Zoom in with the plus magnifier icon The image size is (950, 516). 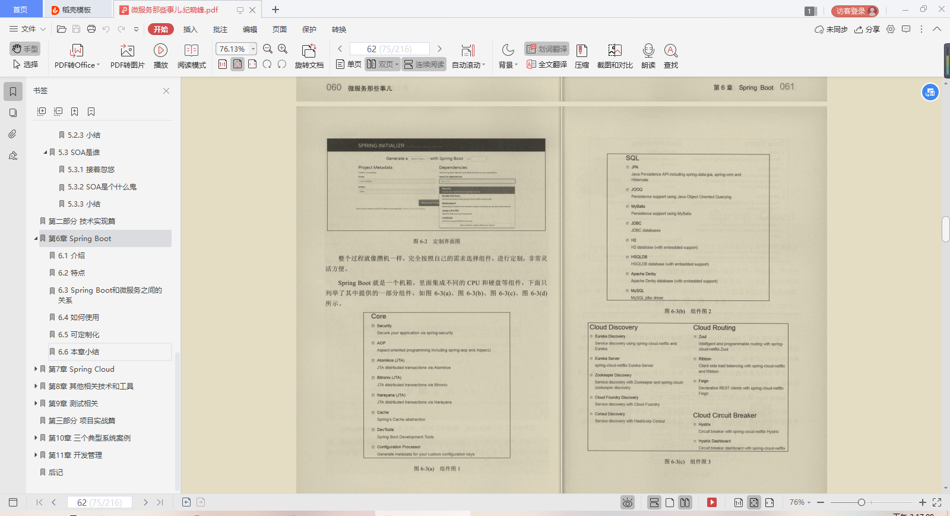click(283, 49)
